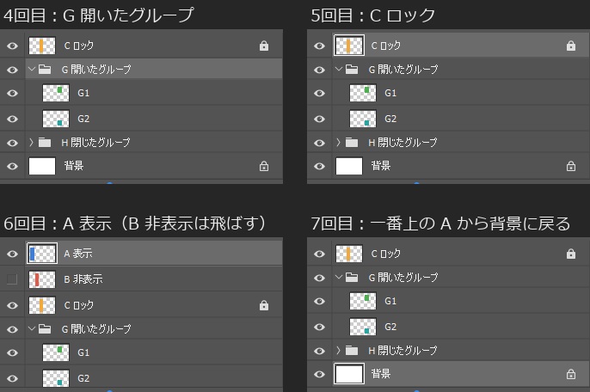The image size is (590, 392).
Task: Show the hidden B 非表示 layer in 6回目 panel
Action: coord(12,279)
